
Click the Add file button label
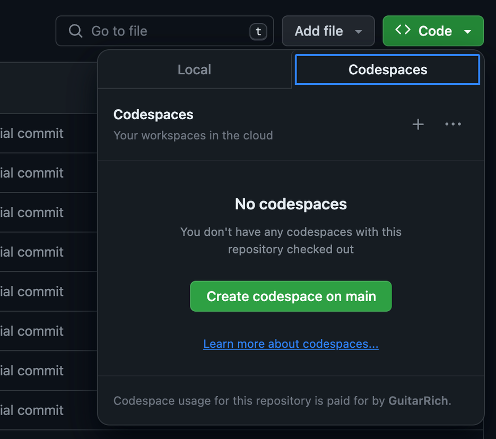(318, 31)
